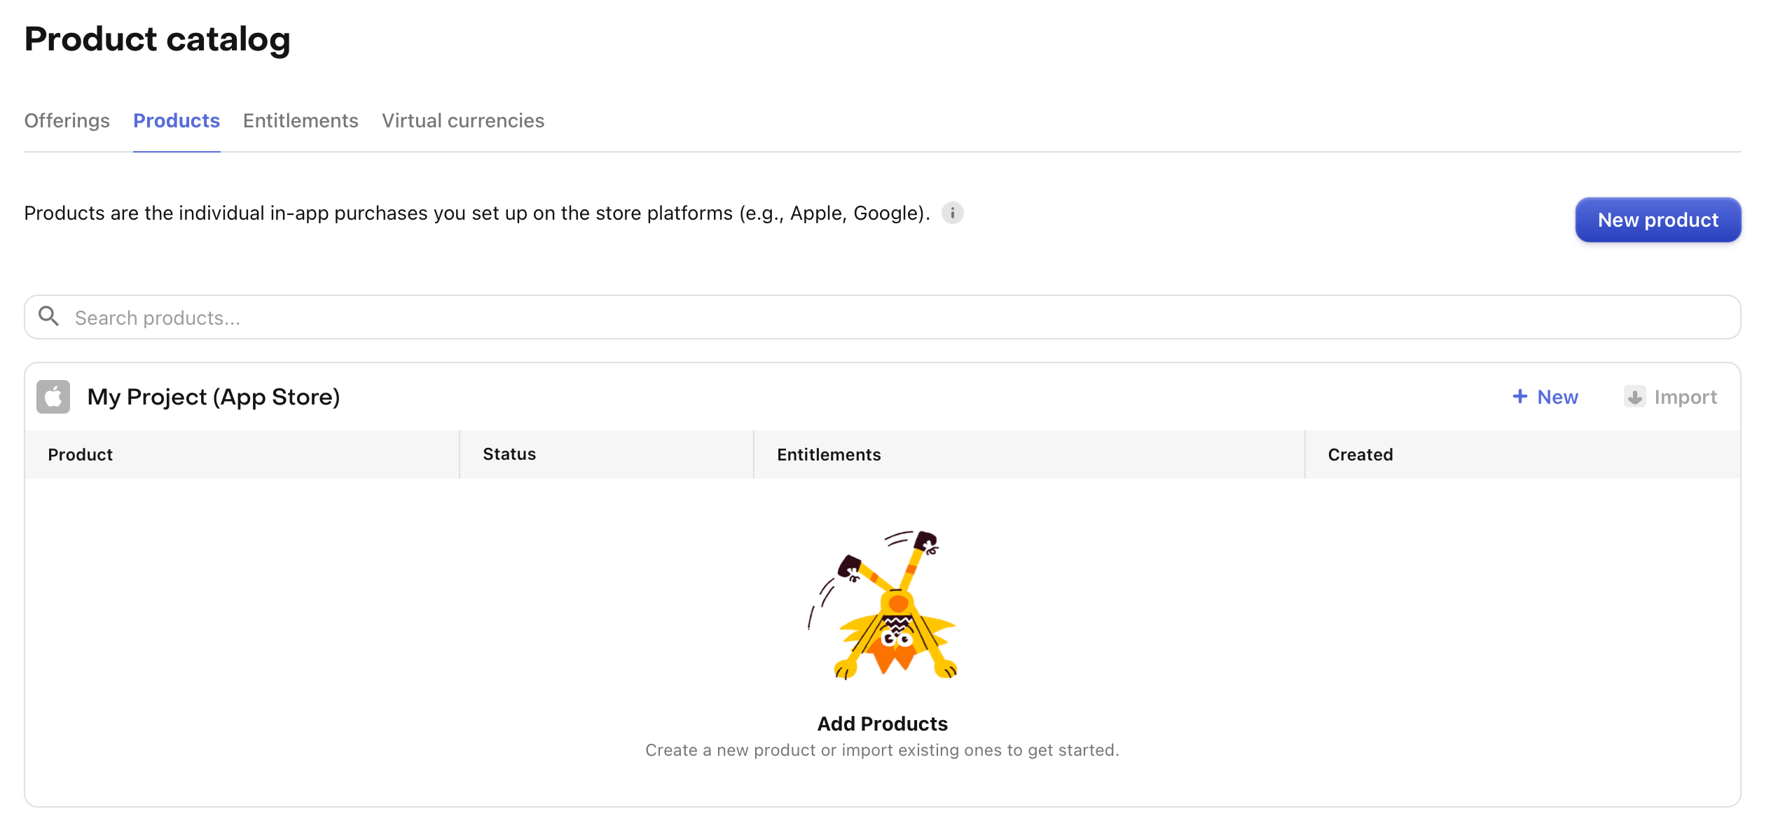Click the Status column header

(x=509, y=454)
